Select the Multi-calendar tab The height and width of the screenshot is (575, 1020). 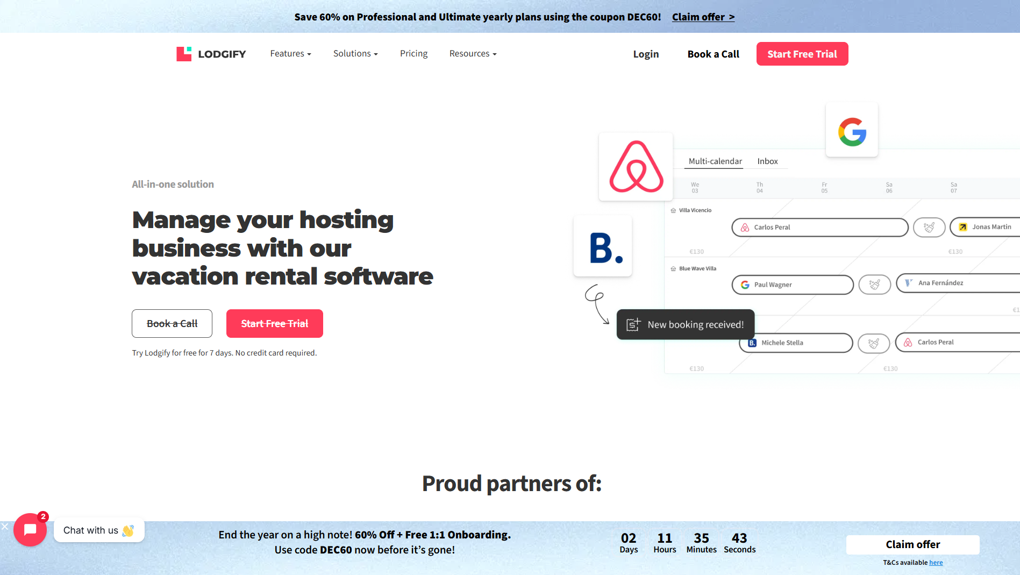[x=715, y=161]
